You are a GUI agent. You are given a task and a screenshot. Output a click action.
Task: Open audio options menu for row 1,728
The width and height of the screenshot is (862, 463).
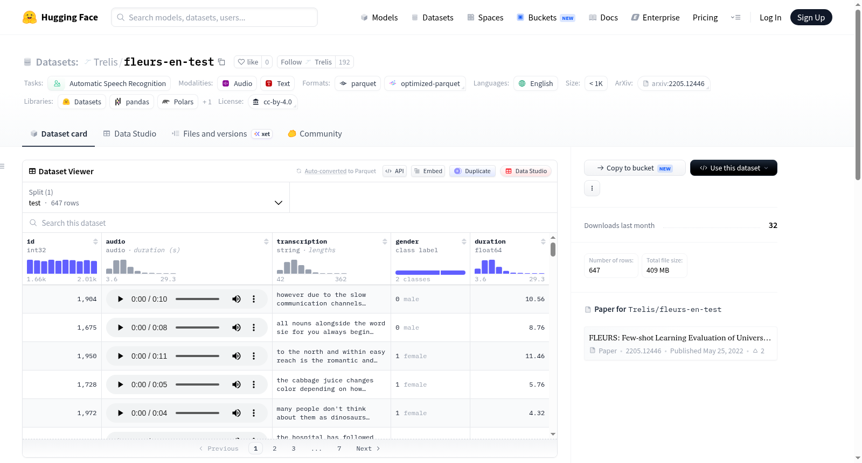click(254, 384)
